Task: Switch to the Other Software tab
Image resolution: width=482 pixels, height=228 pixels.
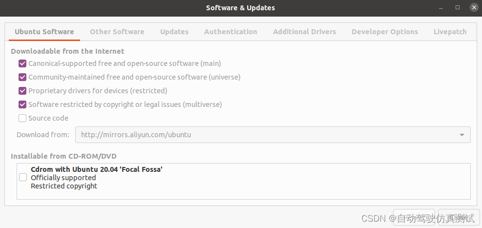Action: [117, 32]
